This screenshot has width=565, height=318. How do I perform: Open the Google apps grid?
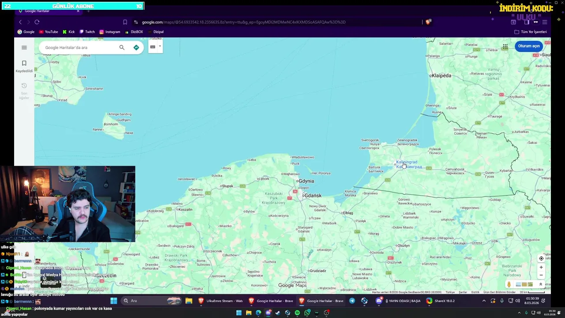click(x=505, y=46)
